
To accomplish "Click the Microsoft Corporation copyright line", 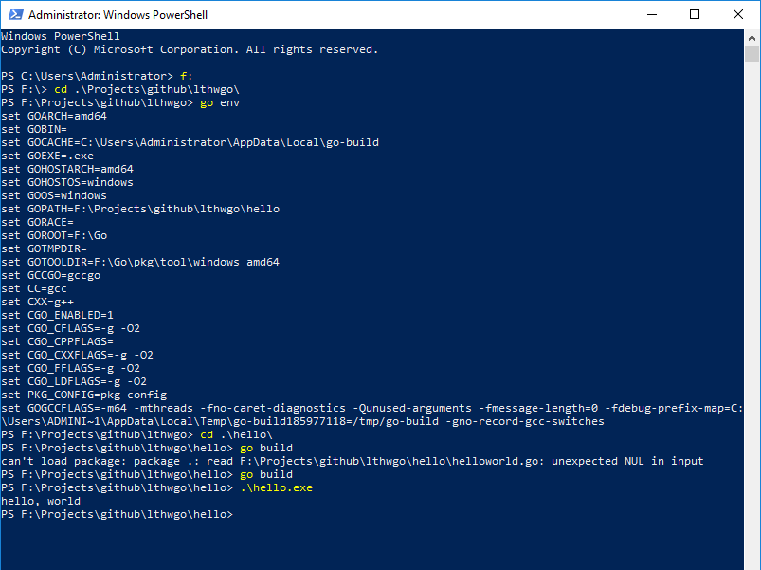I will [190, 49].
